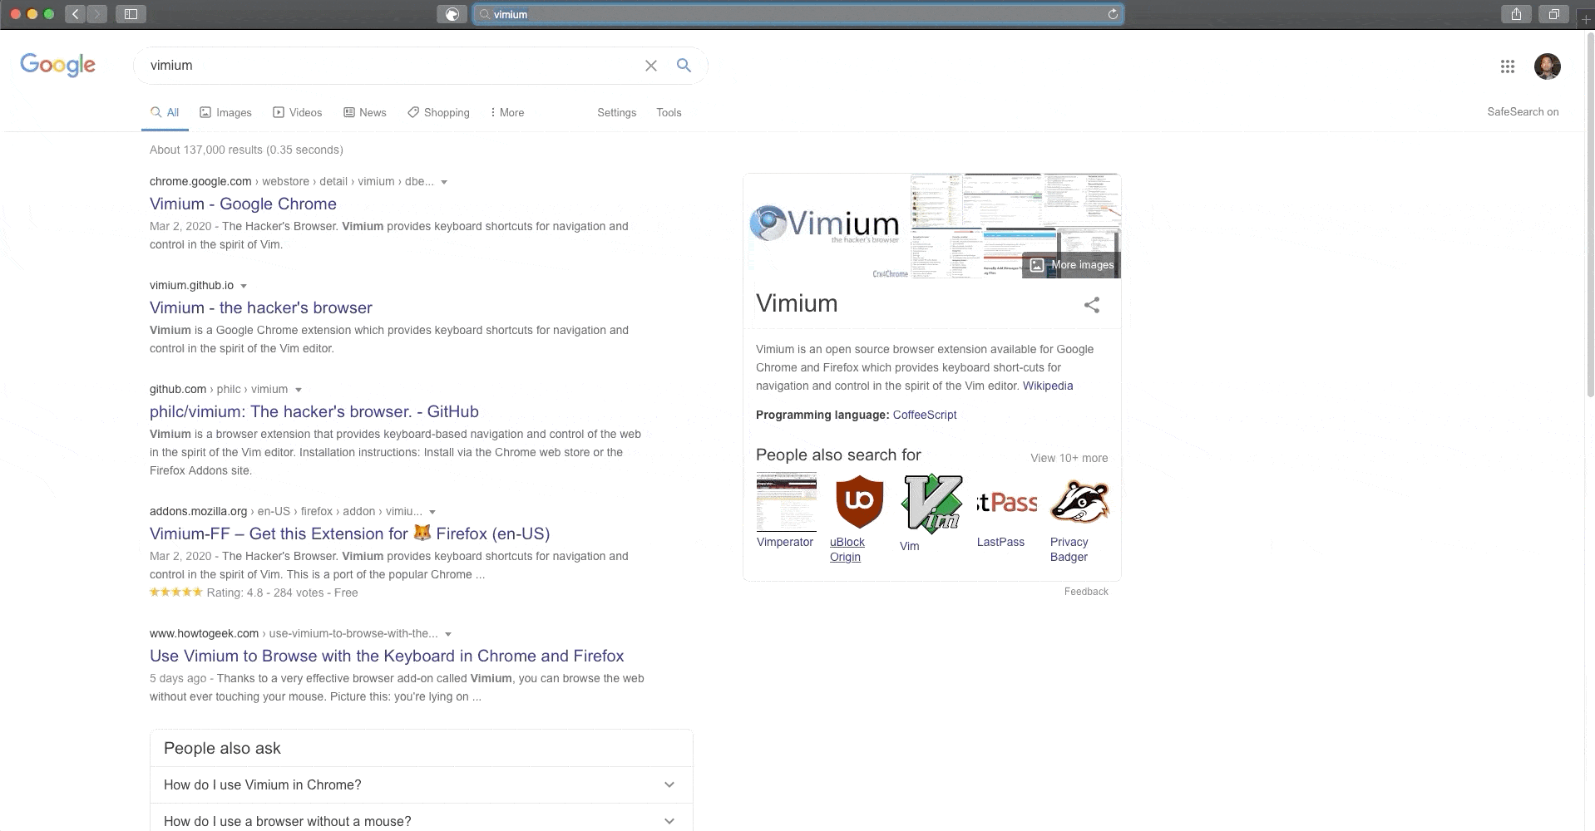Click the 'About 137,000 results' text

point(246,150)
